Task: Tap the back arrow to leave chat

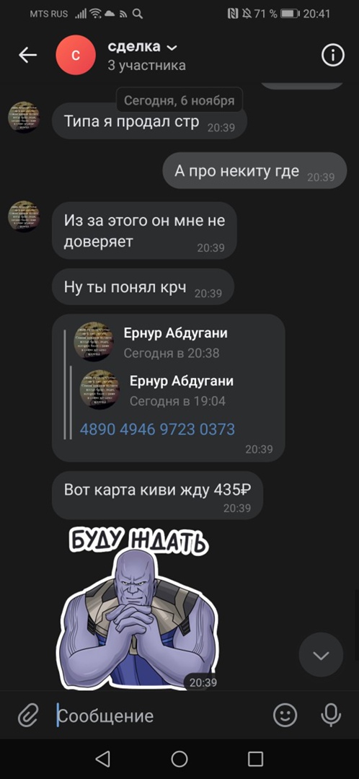Action: pos(28,55)
